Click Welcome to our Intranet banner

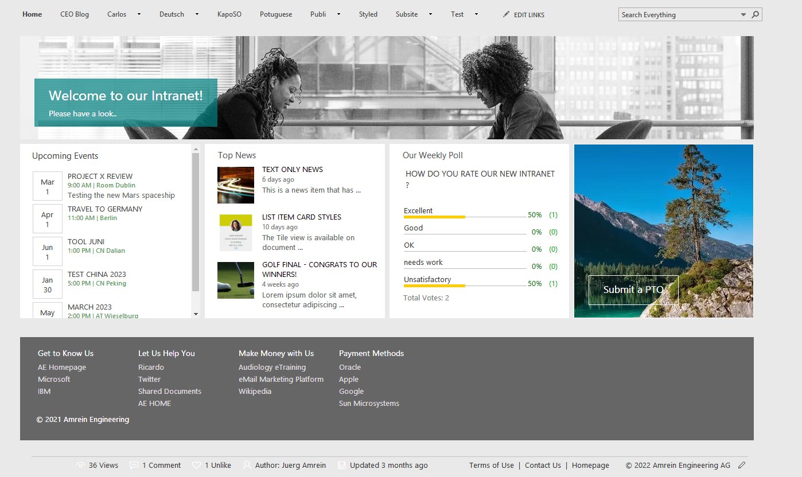coord(126,103)
